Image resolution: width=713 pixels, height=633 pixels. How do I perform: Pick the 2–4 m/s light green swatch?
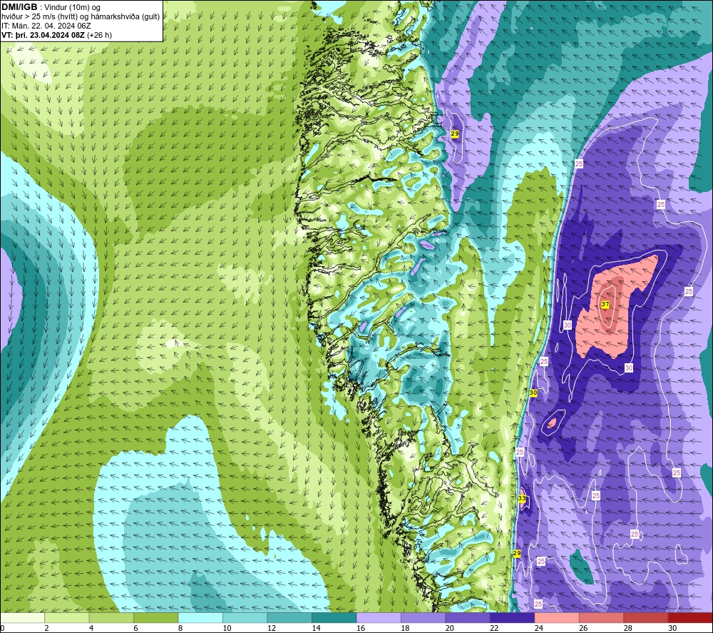67,617
